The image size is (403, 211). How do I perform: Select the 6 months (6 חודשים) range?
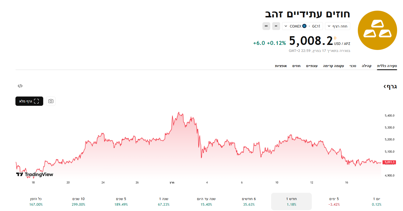(x=249, y=201)
